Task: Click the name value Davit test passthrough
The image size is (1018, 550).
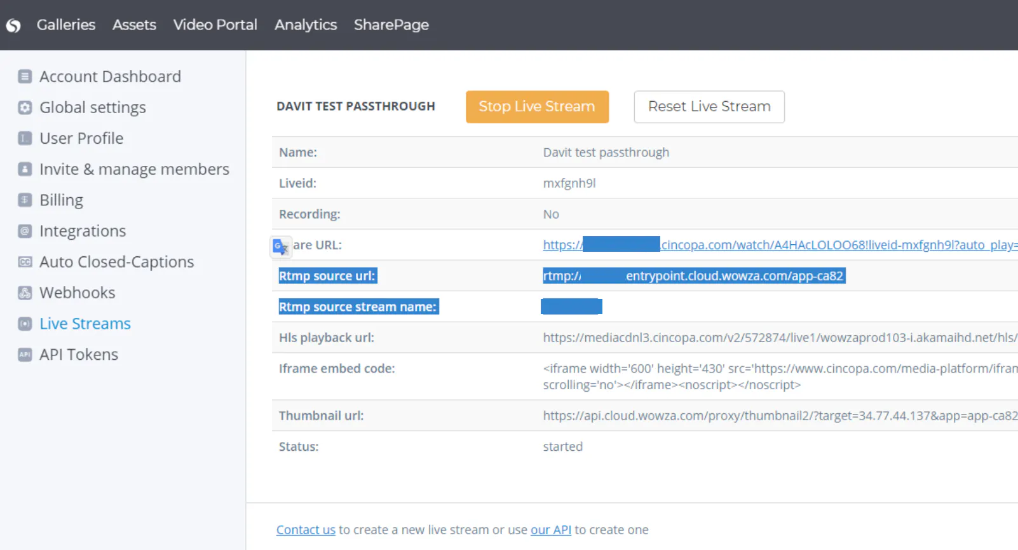Action: click(606, 153)
